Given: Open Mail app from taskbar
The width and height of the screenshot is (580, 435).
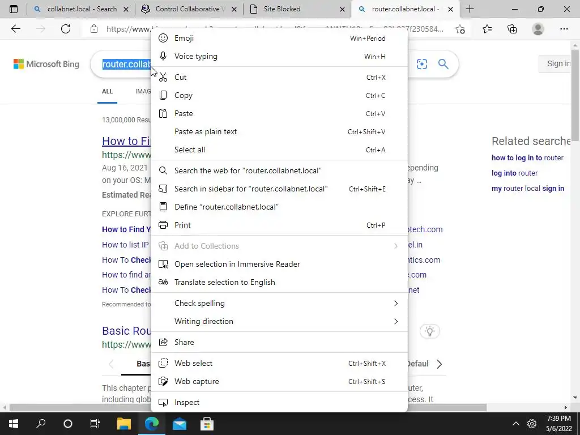Looking at the screenshot, I should click(180, 424).
